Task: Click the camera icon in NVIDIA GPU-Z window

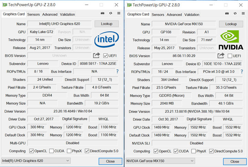Action: (227, 13)
